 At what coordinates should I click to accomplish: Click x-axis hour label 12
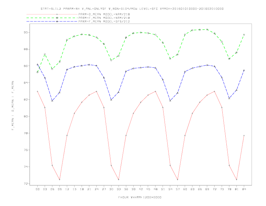(67, 189)
